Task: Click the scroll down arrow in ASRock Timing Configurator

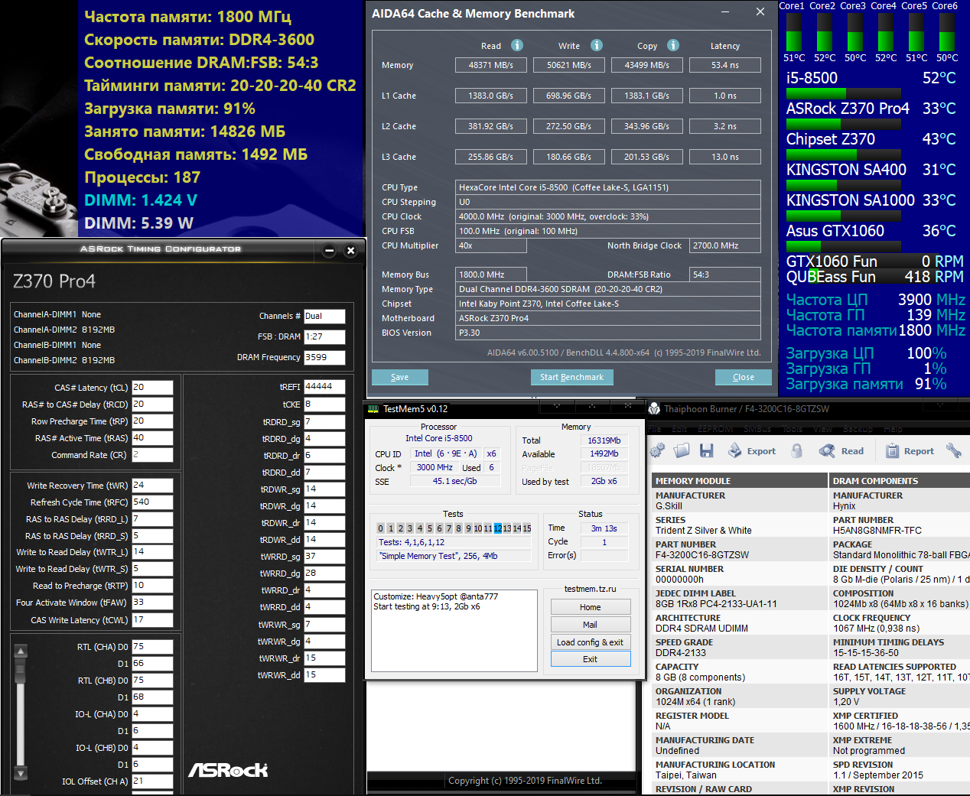Action: 21,773
